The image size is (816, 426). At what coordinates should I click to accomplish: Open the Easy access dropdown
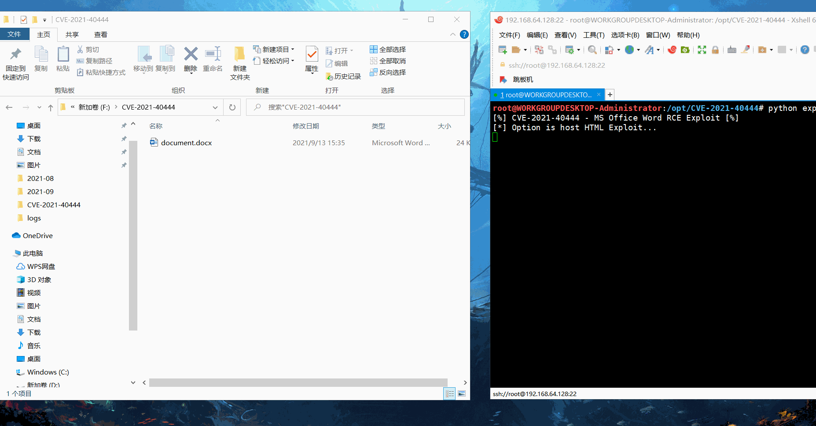click(273, 61)
